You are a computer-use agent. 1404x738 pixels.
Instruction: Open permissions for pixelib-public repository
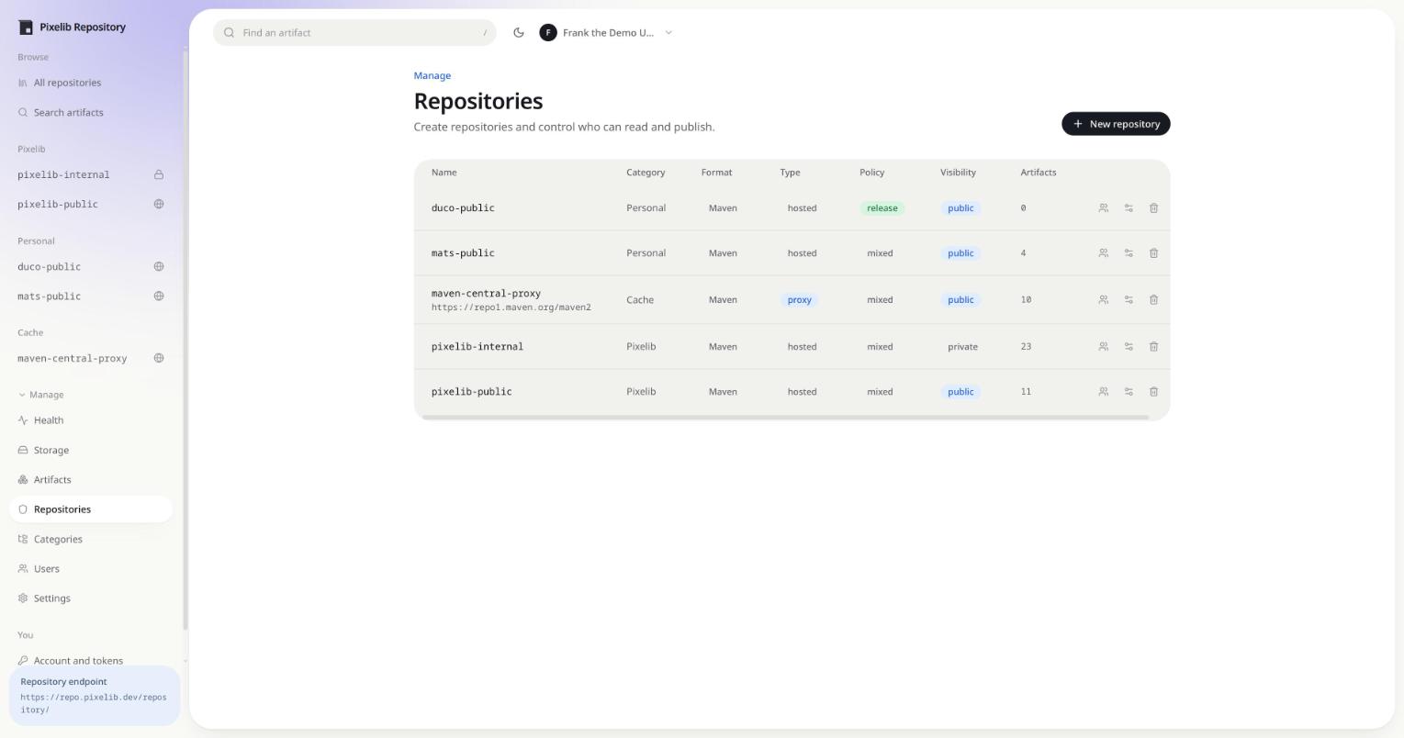(1103, 392)
